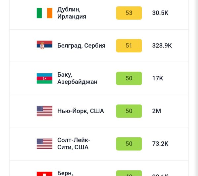Click the 73.2K followers value
This screenshot has height=176, width=198.
pyautogui.click(x=160, y=144)
